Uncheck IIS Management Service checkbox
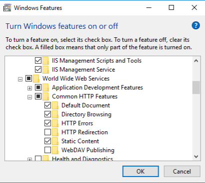 (38, 70)
